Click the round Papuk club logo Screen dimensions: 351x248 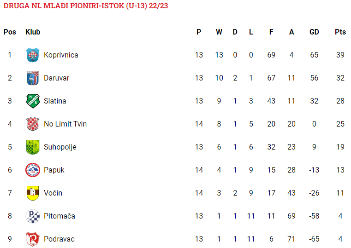(33, 170)
